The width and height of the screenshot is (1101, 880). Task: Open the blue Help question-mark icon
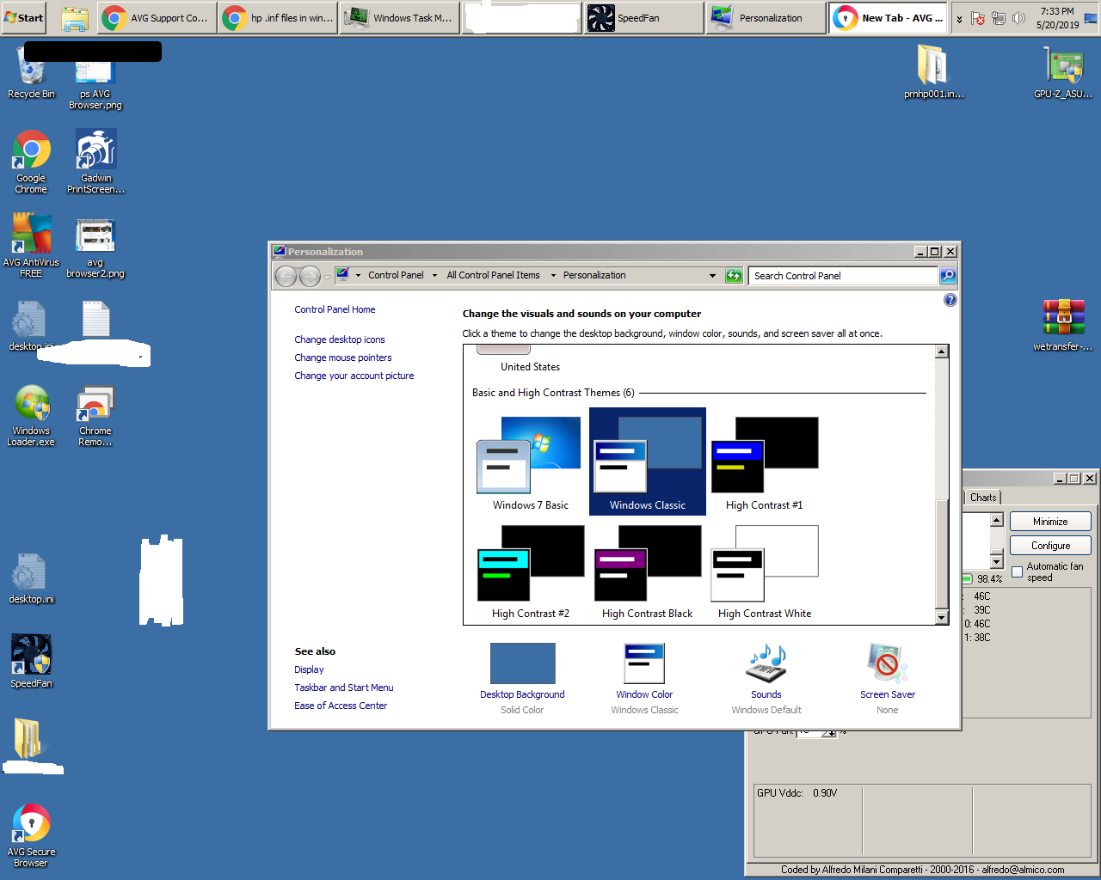click(x=950, y=300)
